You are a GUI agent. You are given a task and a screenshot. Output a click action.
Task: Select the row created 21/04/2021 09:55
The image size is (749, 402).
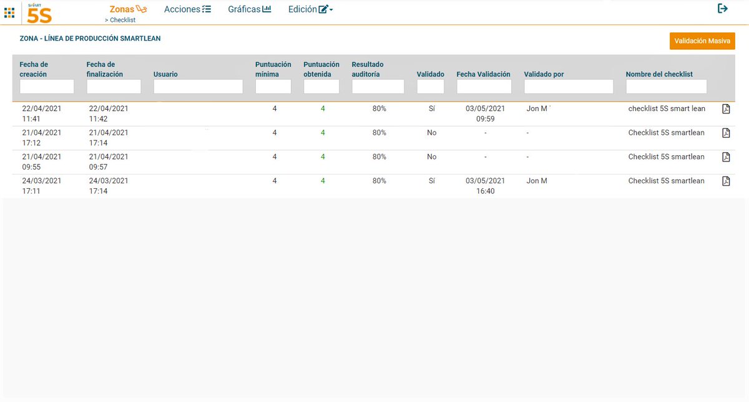click(x=373, y=162)
